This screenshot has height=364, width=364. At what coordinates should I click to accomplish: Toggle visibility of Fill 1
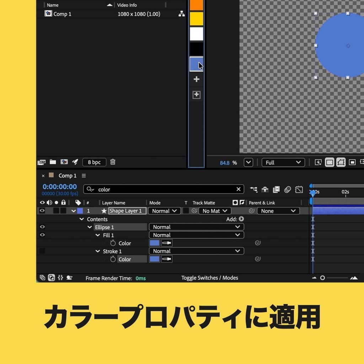coord(42,235)
